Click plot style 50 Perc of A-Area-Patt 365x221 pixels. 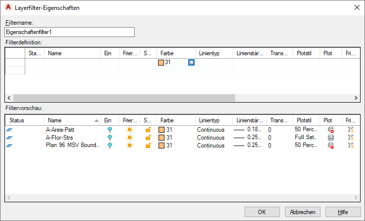pos(306,129)
